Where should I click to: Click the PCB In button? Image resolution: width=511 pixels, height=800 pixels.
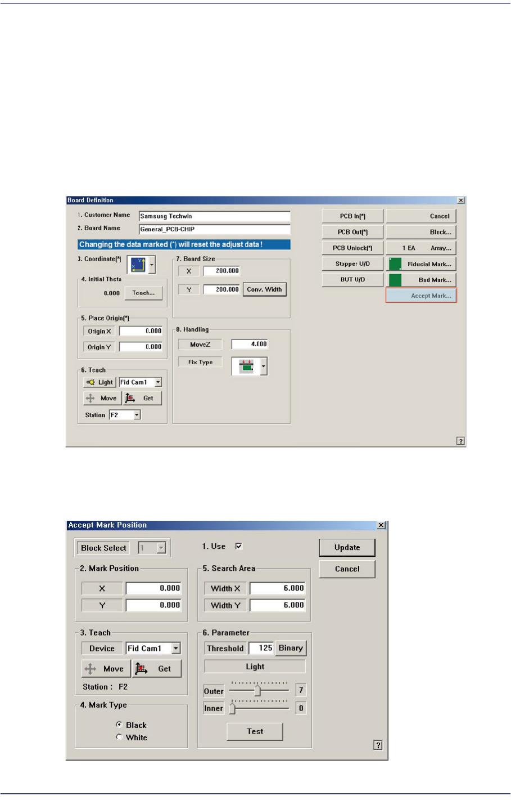pyautogui.click(x=352, y=216)
